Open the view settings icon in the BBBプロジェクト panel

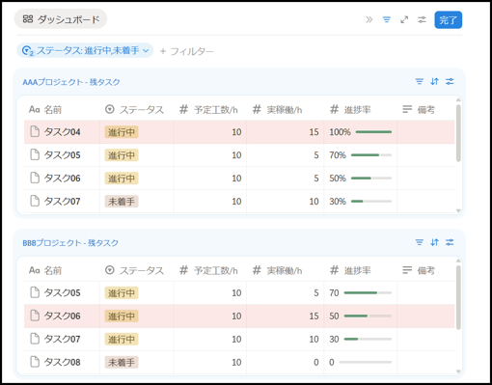point(450,242)
